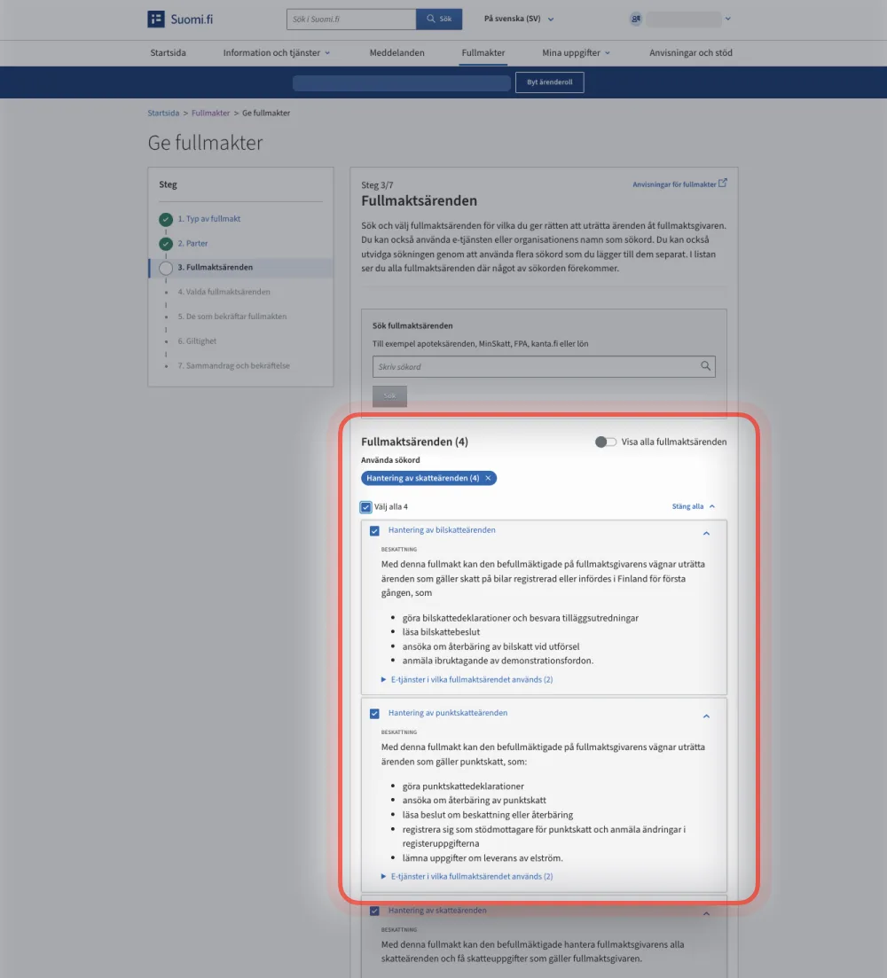The width and height of the screenshot is (887, 978).
Task: Open Mina uppgifter menu
Action: tap(576, 53)
